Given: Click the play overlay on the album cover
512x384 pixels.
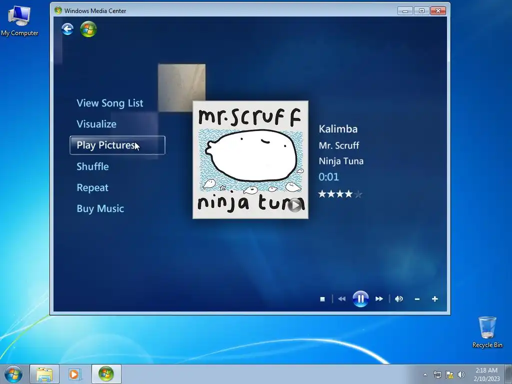Looking at the screenshot, I should click(x=295, y=205).
